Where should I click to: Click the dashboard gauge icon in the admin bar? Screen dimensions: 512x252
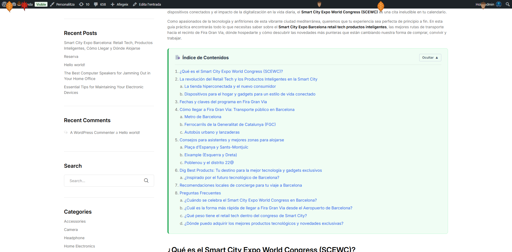pos(14,4)
